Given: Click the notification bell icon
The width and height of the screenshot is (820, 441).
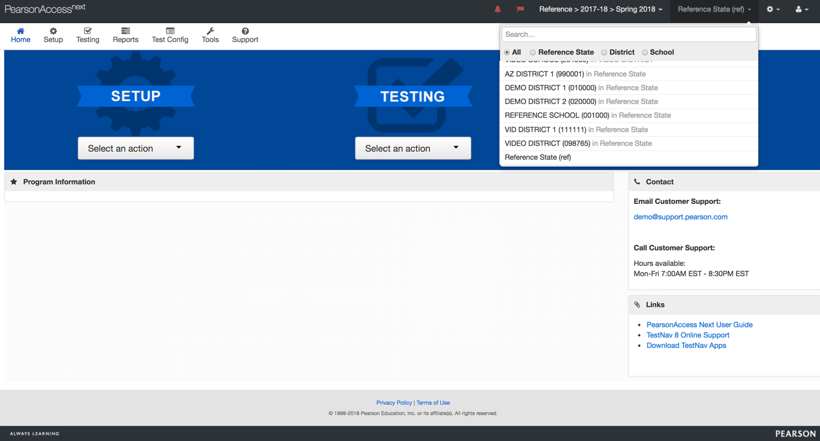Looking at the screenshot, I should point(498,9).
